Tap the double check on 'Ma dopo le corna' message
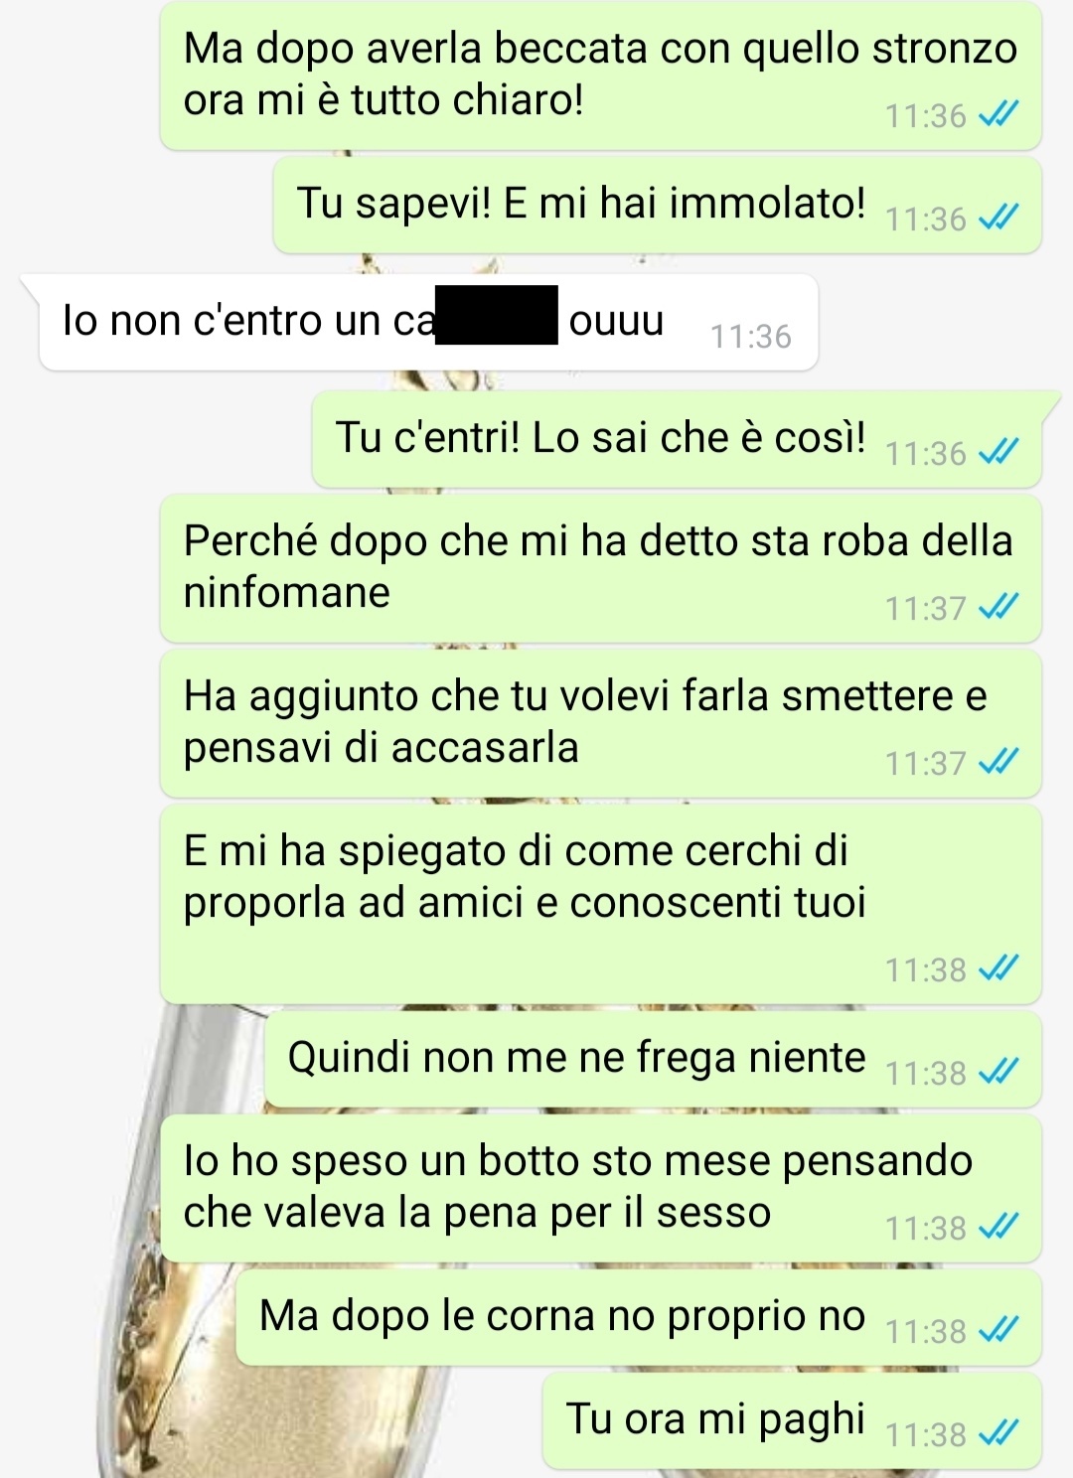 tap(998, 1330)
